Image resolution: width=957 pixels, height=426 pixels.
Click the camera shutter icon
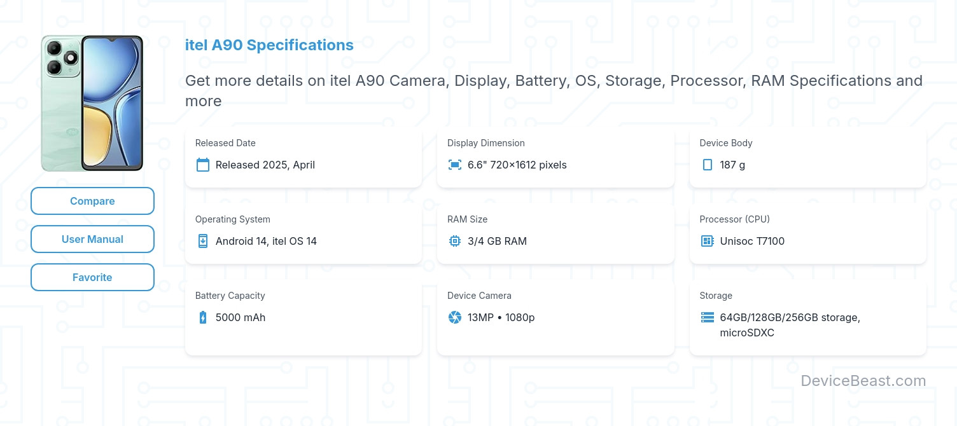pos(455,317)
